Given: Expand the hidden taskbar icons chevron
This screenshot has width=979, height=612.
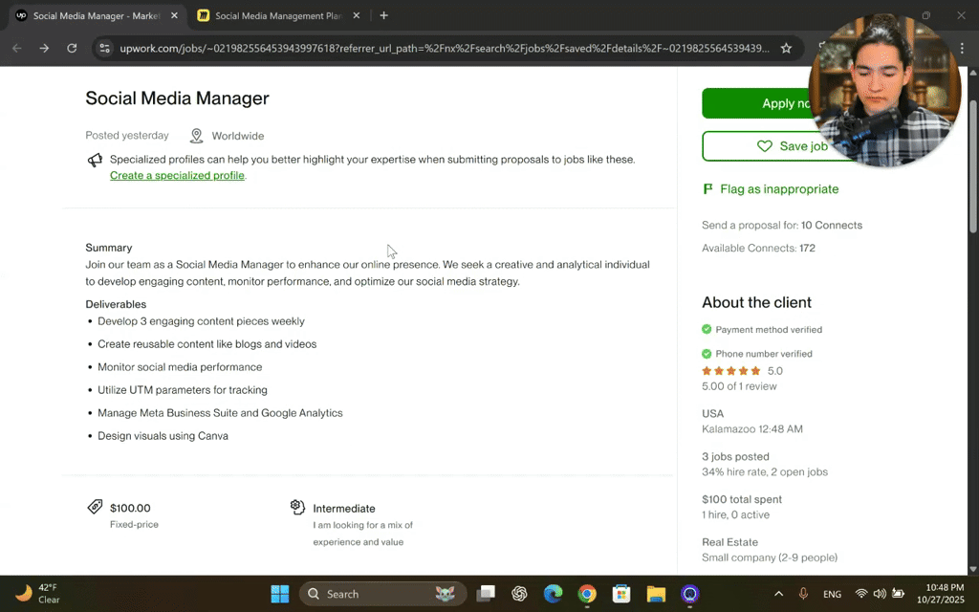Looking at the screenshot, I should 779,593.
